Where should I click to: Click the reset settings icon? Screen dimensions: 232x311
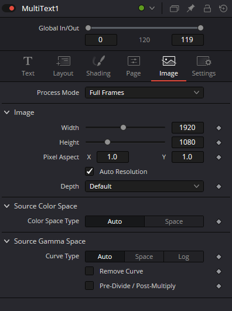tap(223, 9)
